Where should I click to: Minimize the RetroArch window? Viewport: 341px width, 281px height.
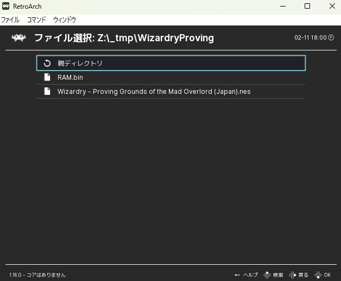(283, 7)
